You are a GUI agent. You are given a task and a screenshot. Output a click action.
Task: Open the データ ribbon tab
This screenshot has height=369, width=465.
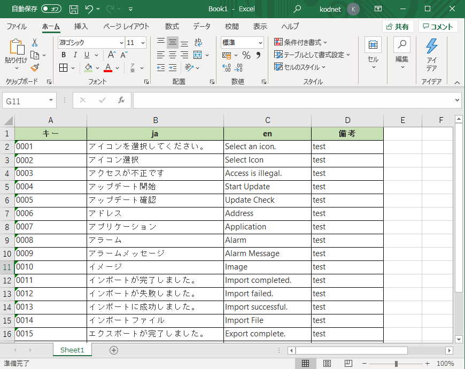point(201,27)
